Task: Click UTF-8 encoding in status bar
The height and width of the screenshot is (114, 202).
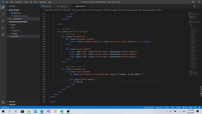Action: point(166,107)
